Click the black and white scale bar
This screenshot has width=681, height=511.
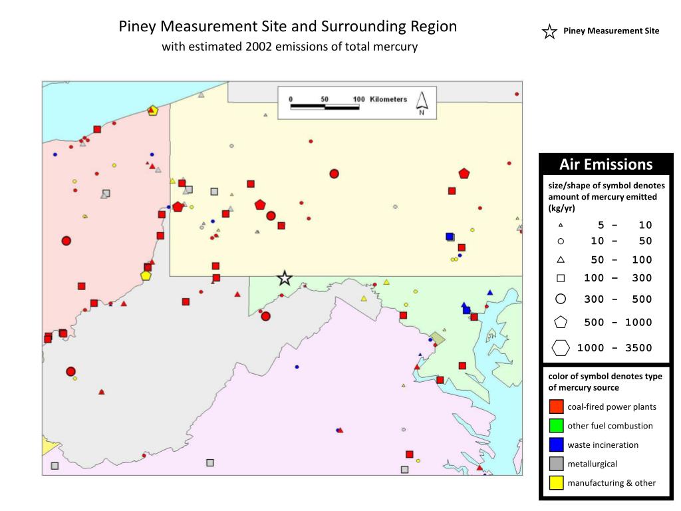[x=325, y=107]
